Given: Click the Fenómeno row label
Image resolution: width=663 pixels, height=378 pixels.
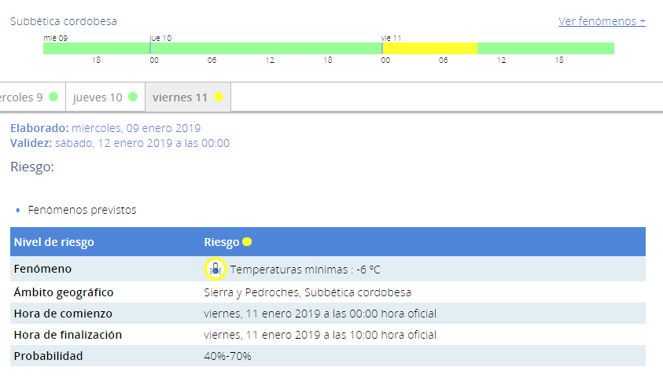Looking at the screenshot, I should point(42,269).
